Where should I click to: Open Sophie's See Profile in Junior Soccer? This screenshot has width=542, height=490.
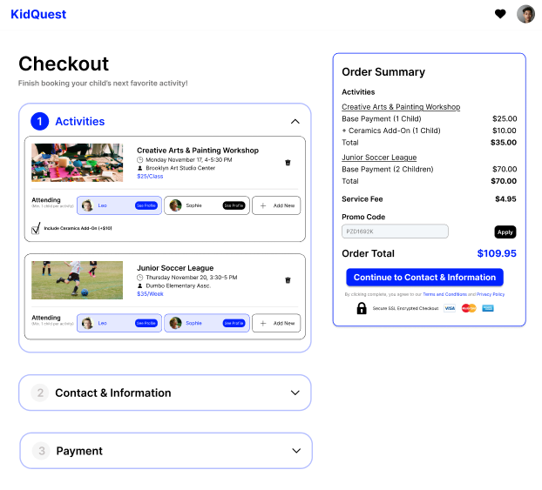[x=234, y=323]
